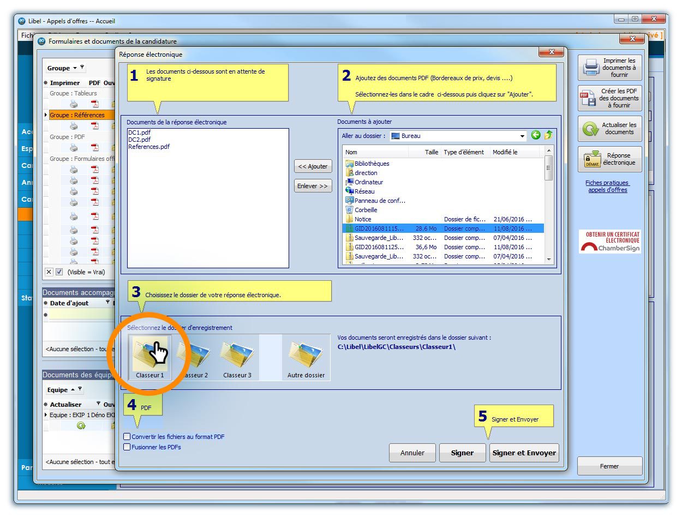Select the GID2016081125 archive of 36,6 Mo
682x518 pixels.
[x=443, y=247]
